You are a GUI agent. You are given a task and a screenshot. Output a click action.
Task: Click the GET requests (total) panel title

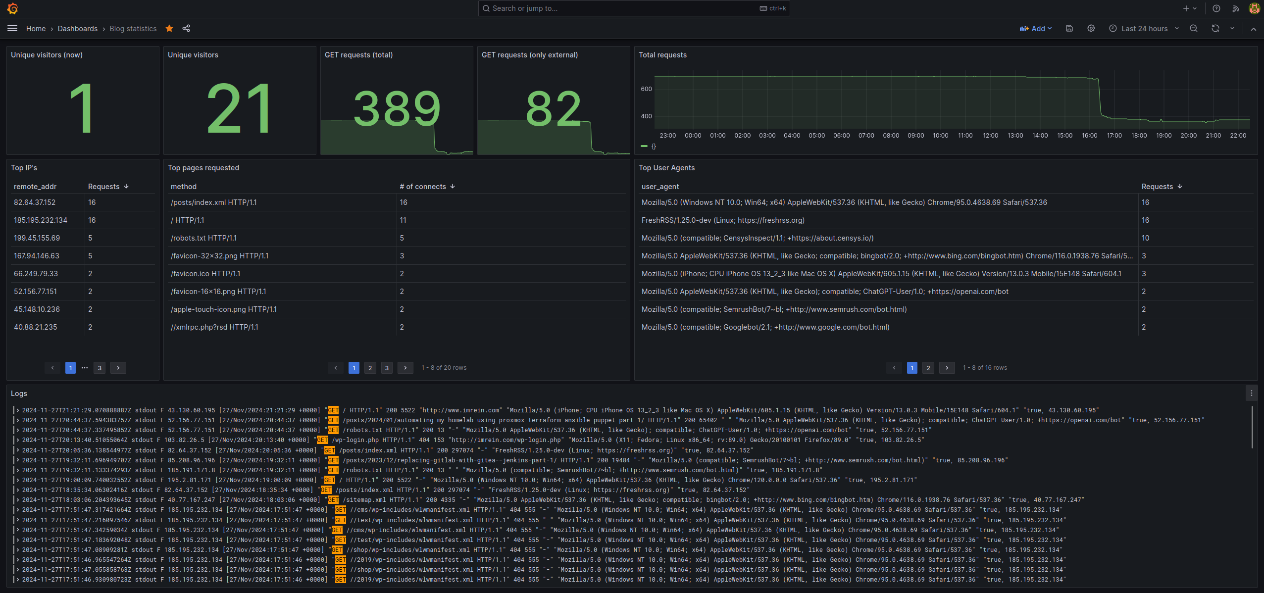358,55
